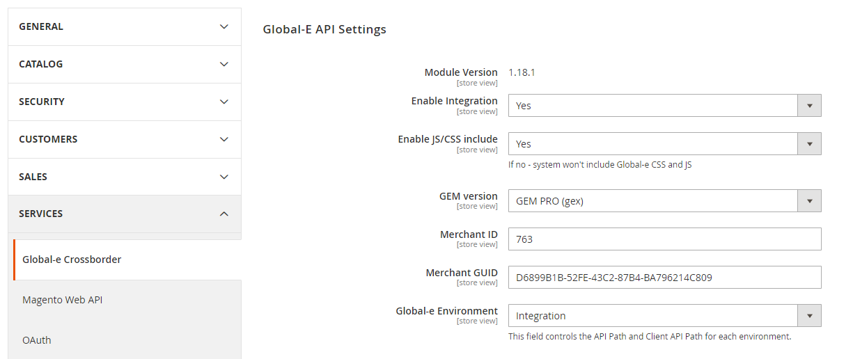Click the Global-e Environment dropdown arrow
Viewport: 853px width, 359px height.
pos(809,316)
